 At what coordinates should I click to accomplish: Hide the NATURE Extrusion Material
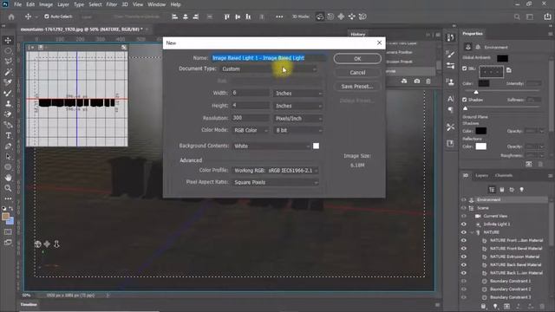(464, 257)
